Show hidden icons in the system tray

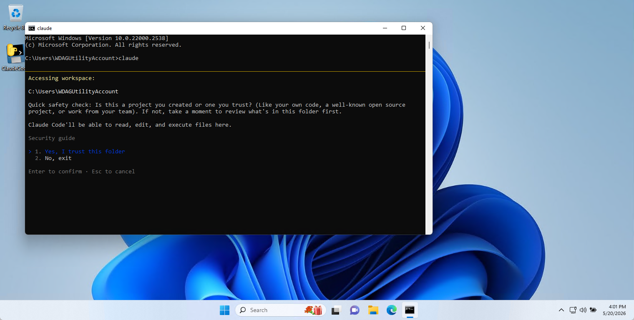coord(561,310)
